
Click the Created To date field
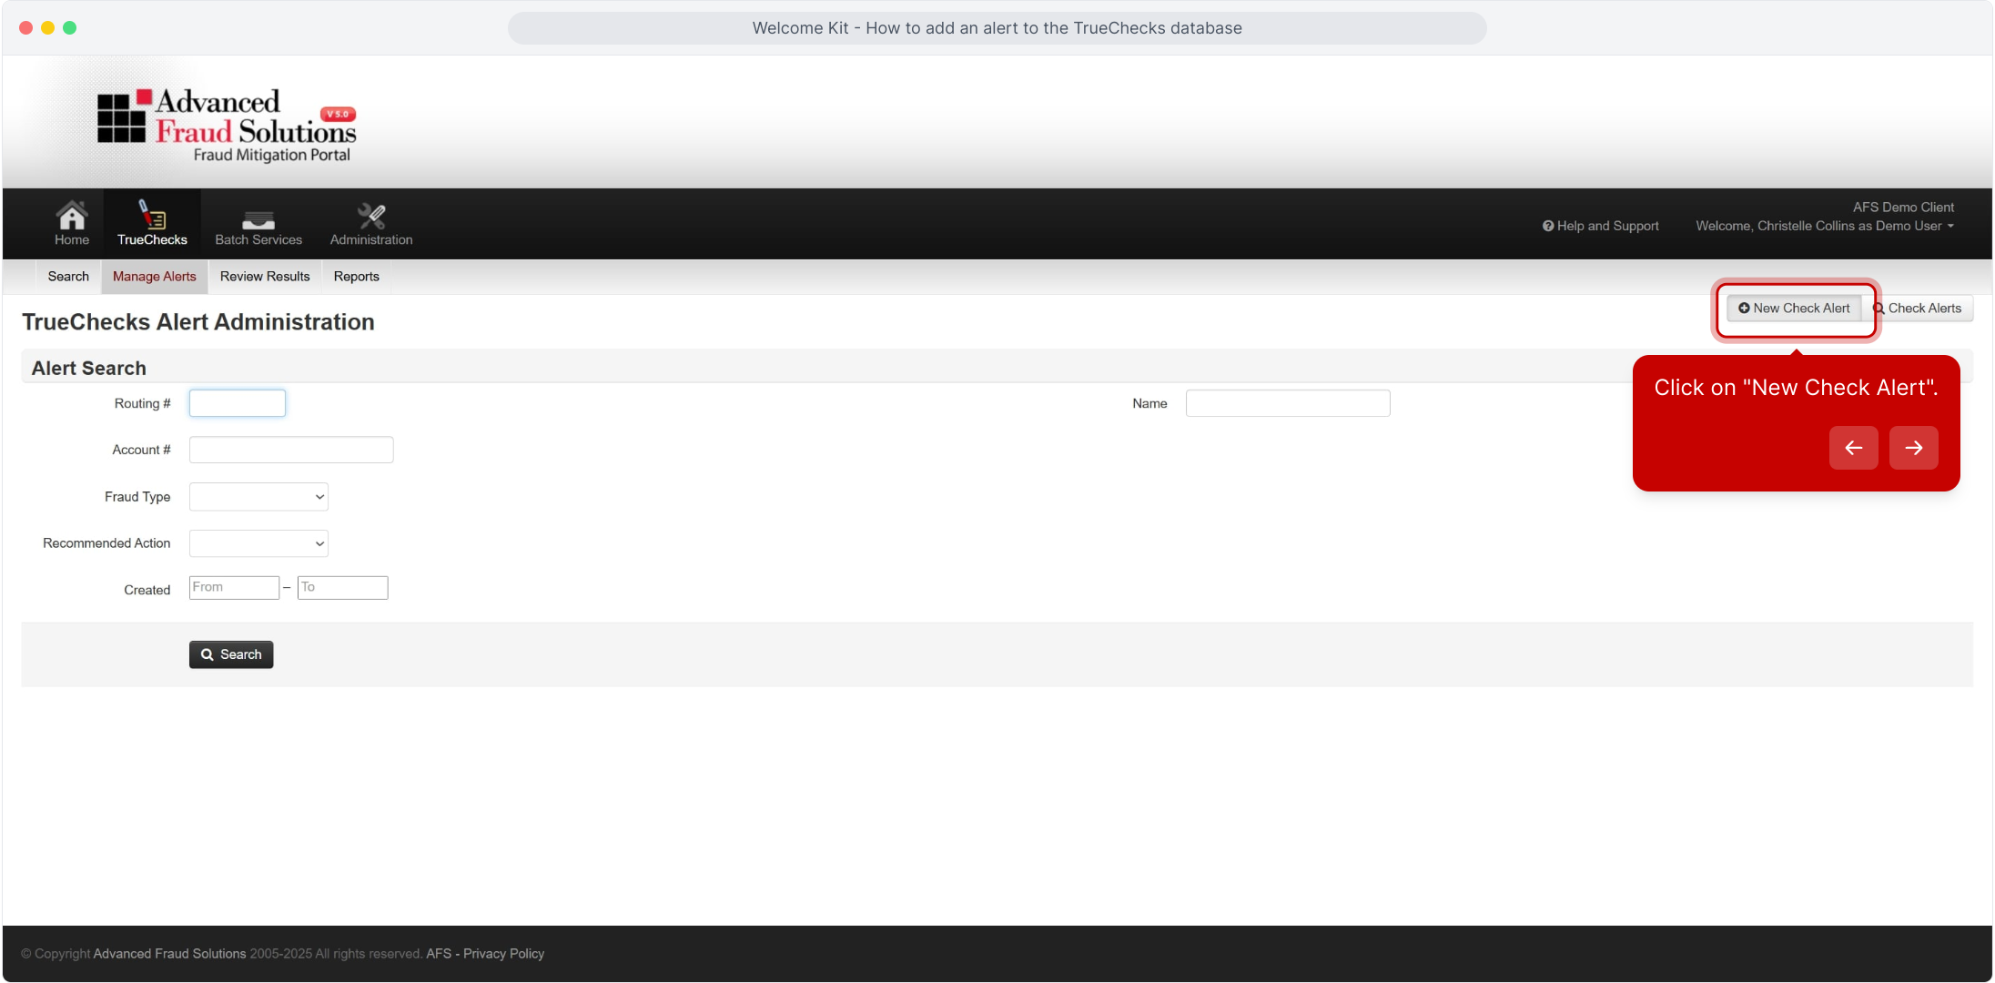343,588
